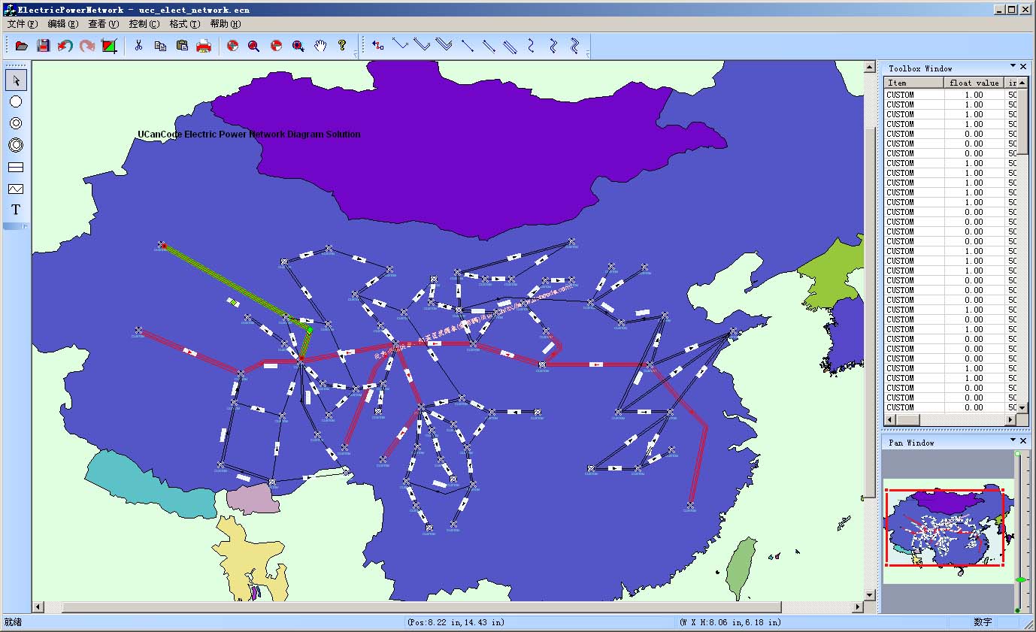Image resolution: width=1036 pixels, height=632 pixels.
Task: Open the 格式(T) menu
Action: coord(184,24)
